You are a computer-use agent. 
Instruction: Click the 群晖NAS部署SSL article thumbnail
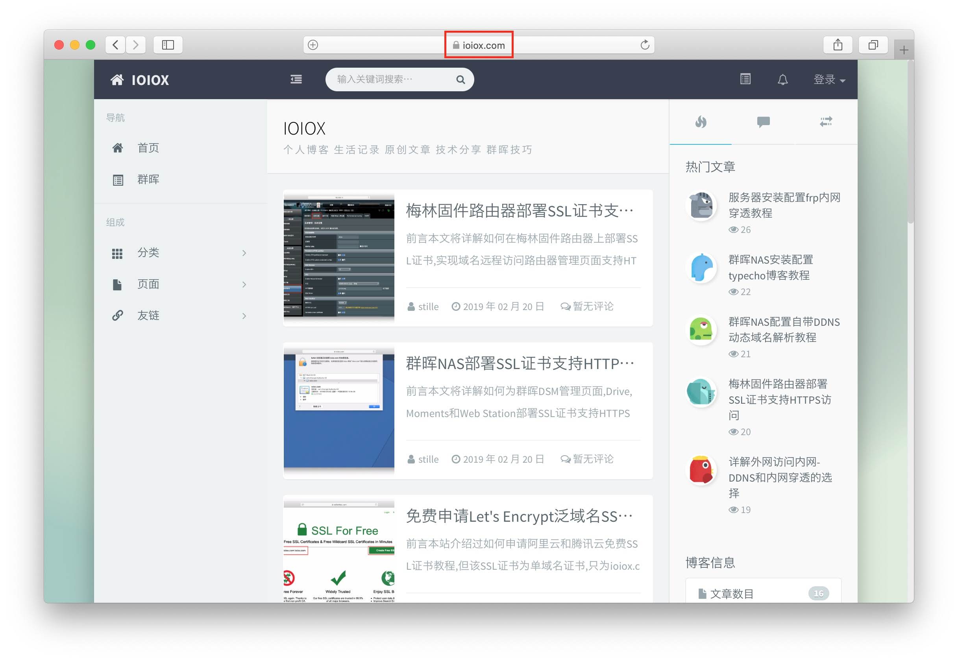click(x=339, y=408)
